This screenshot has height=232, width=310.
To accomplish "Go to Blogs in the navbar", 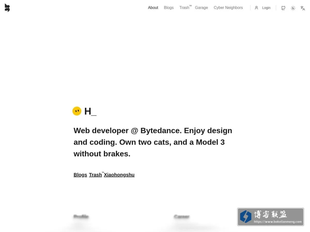I will (x=169, y=8).
